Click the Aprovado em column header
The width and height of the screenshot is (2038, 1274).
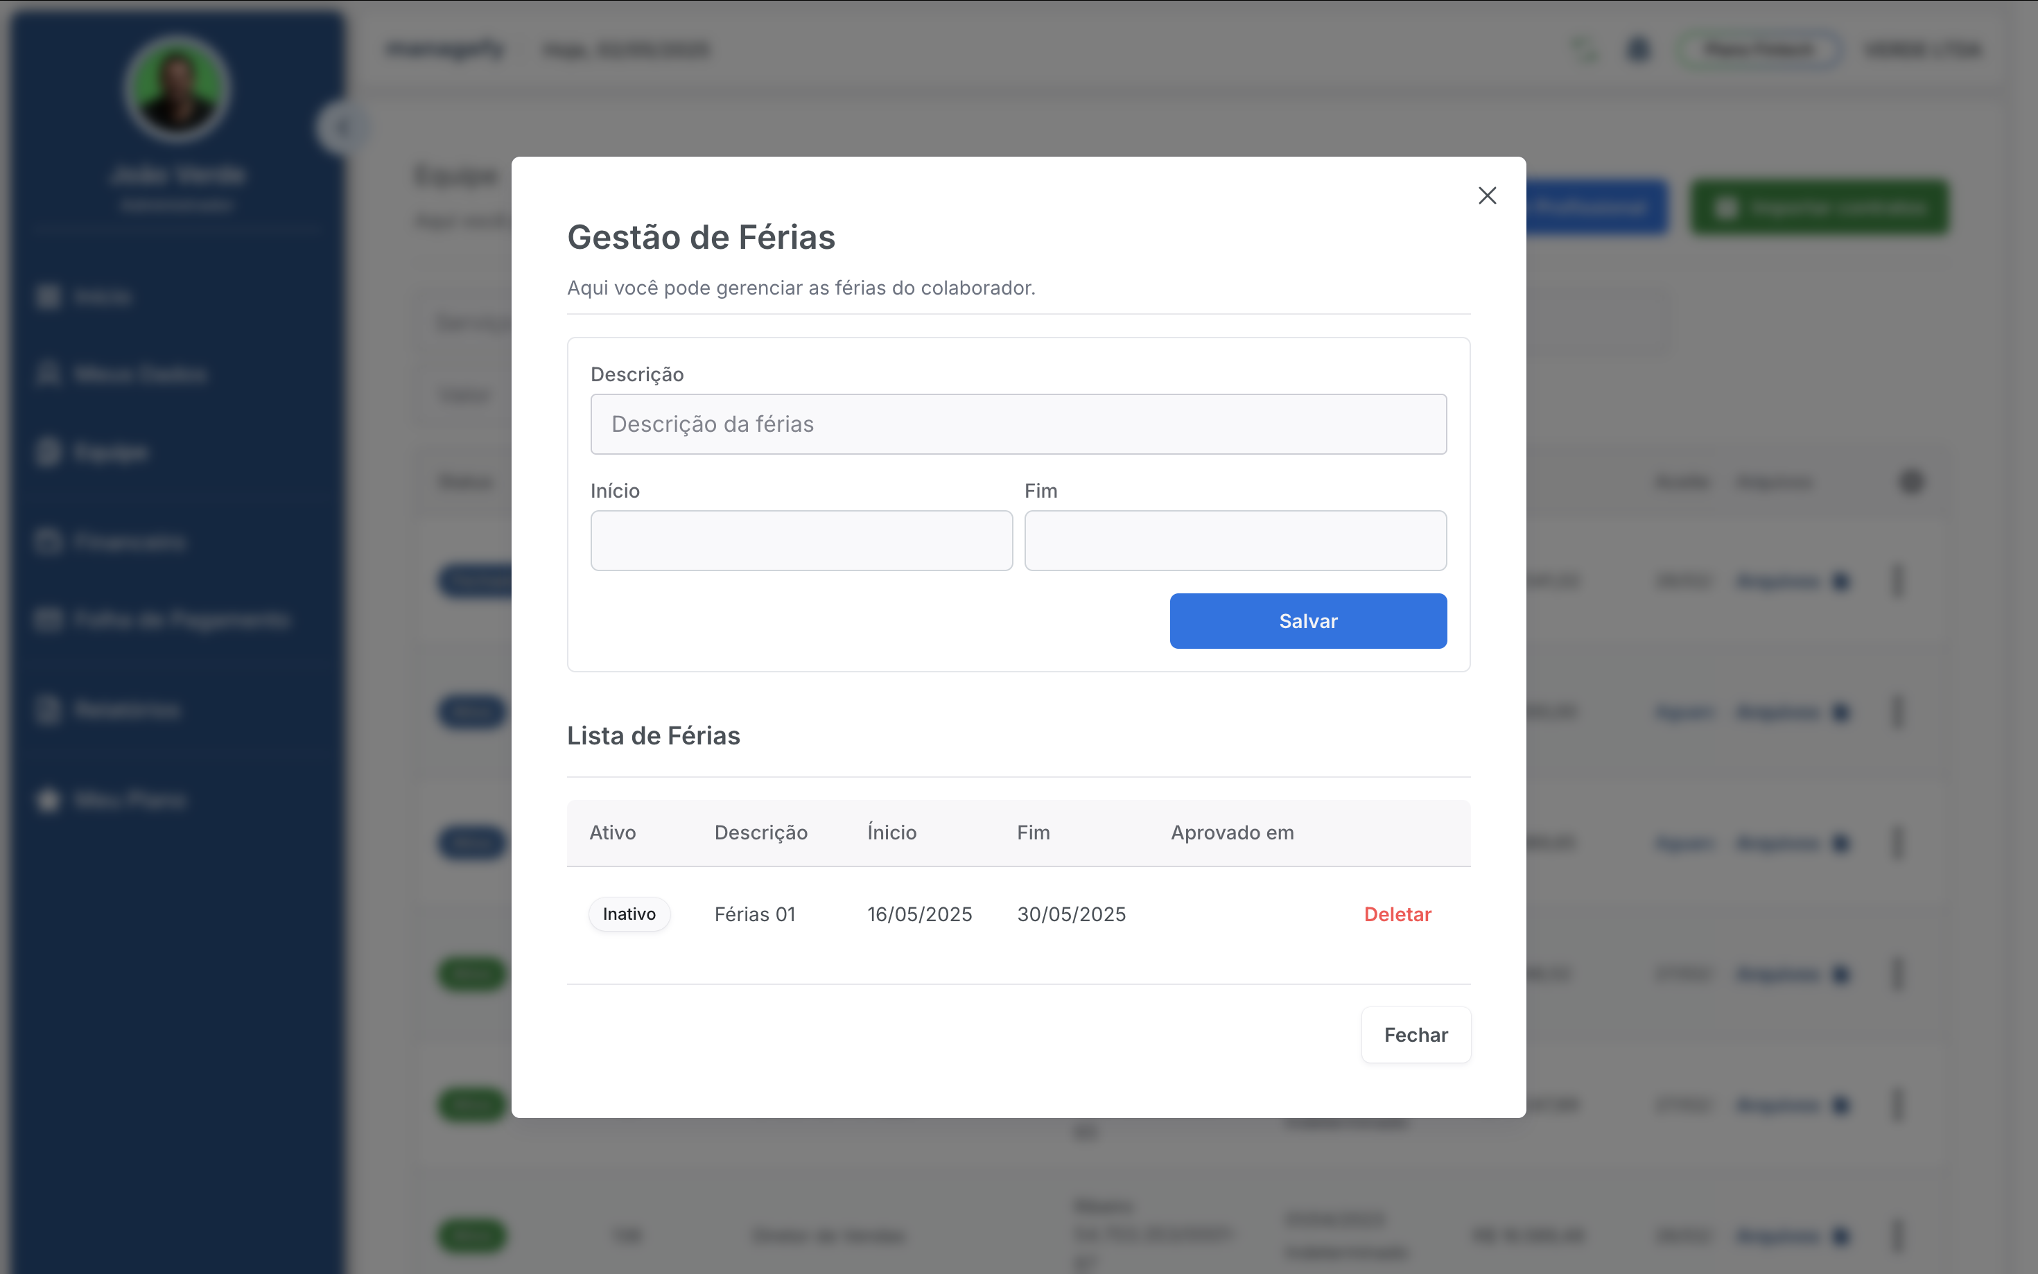coord(1232,832)
